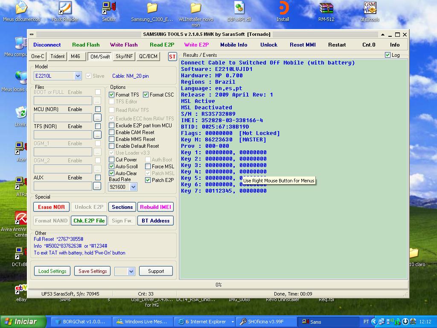Open the Windows Iniciar start button
The image size is (437, 328).
click(23, 322)
